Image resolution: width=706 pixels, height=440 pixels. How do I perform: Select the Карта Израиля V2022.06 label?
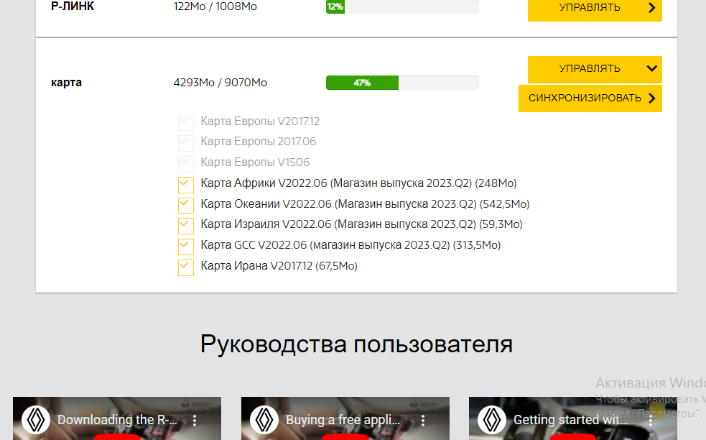361,224
